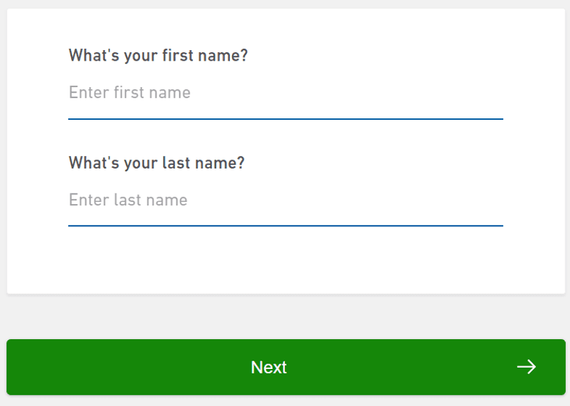Screen dimensions: 570x406
Task: Click the green area right of the arrow icon
Action: 552,367
